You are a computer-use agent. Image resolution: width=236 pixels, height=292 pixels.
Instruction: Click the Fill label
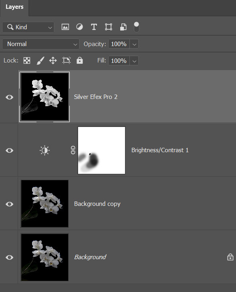click(102, 60)
